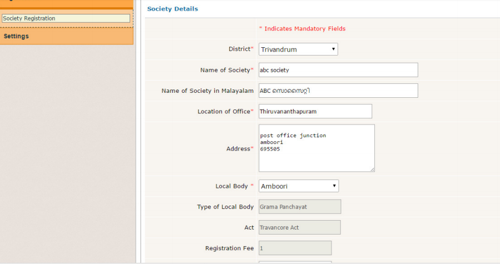
Task: Click the Society Details heading
Action: point(172,9)
